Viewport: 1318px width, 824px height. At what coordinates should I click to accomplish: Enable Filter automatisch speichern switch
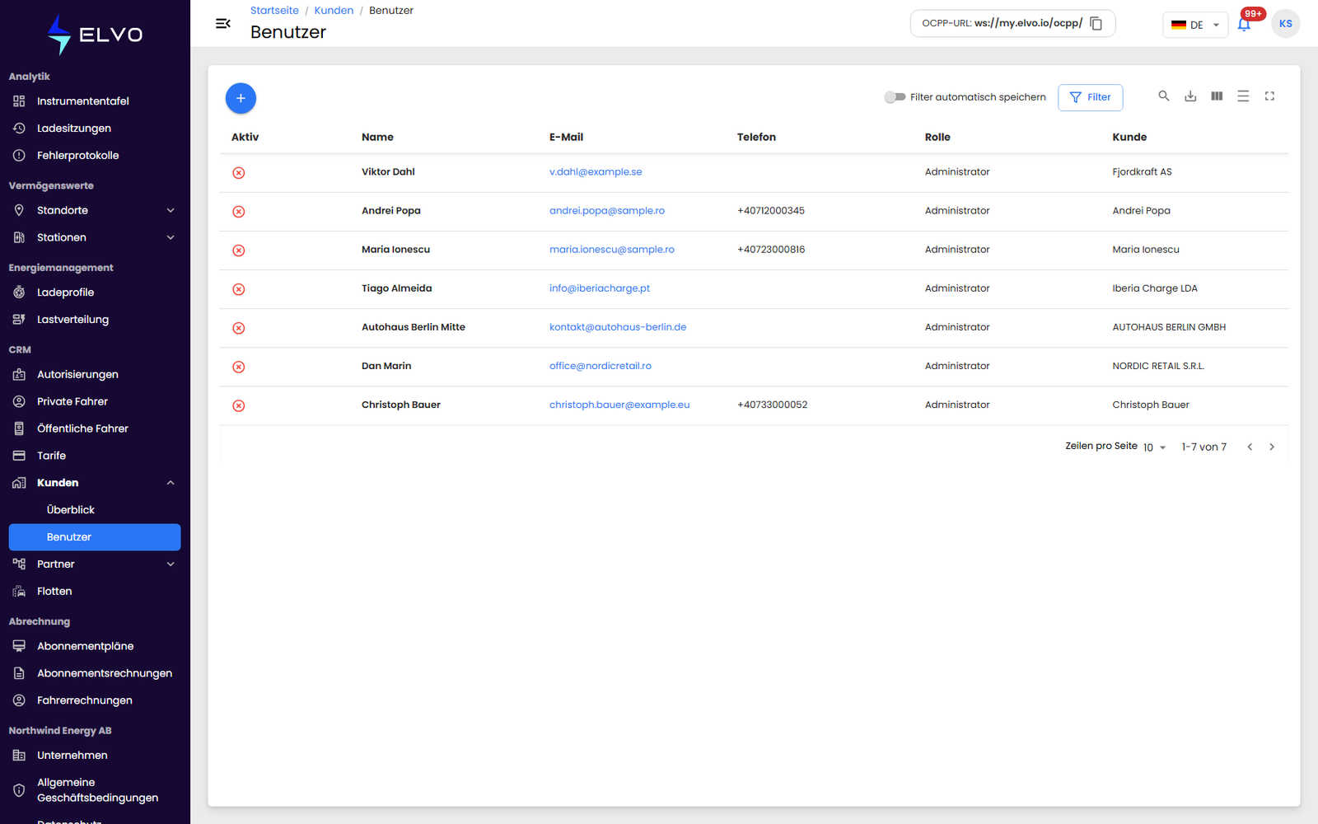pyautogui.click(x=895, y=97)
